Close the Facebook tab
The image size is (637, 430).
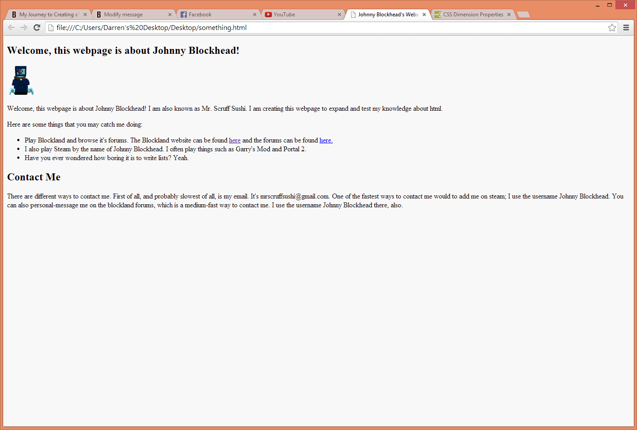[255, 15]
